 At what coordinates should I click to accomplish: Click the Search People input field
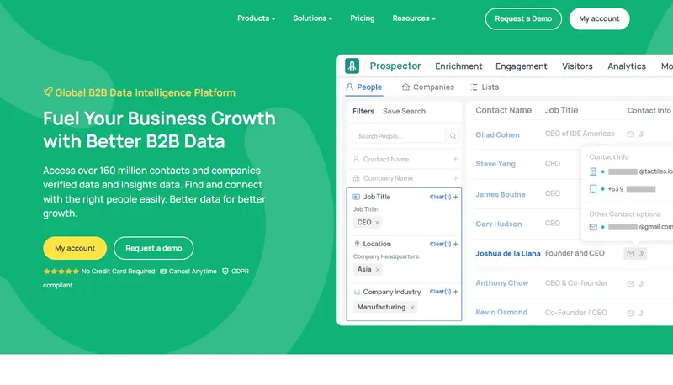399,136
